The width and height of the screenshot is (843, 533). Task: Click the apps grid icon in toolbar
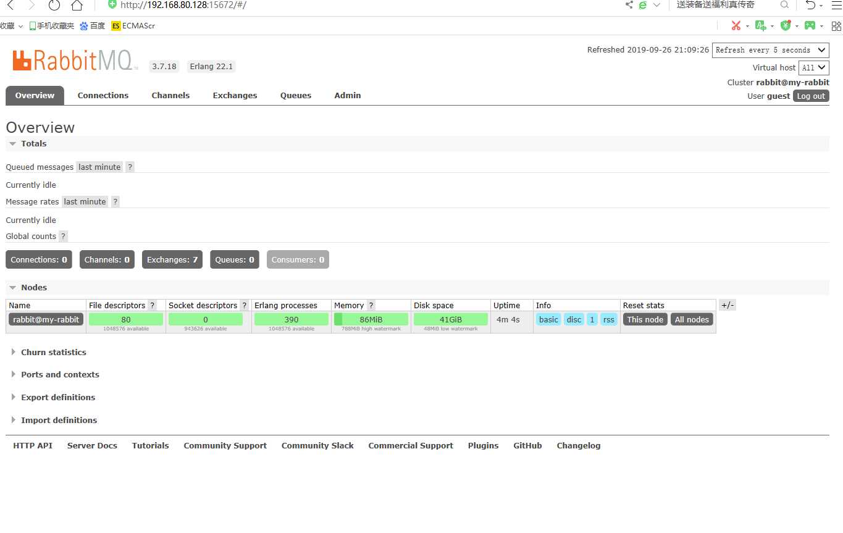[x=837, y=26]
